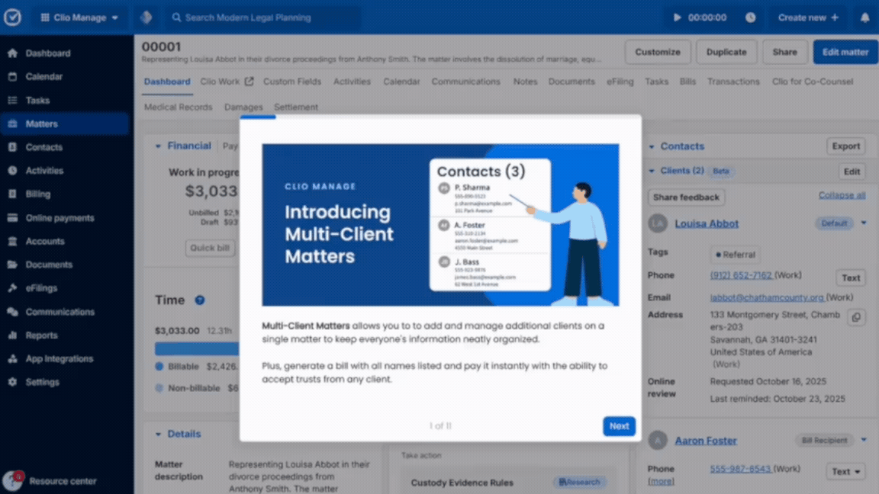
Task: Click the Export contacts button
Action: [x=845, y=146]
